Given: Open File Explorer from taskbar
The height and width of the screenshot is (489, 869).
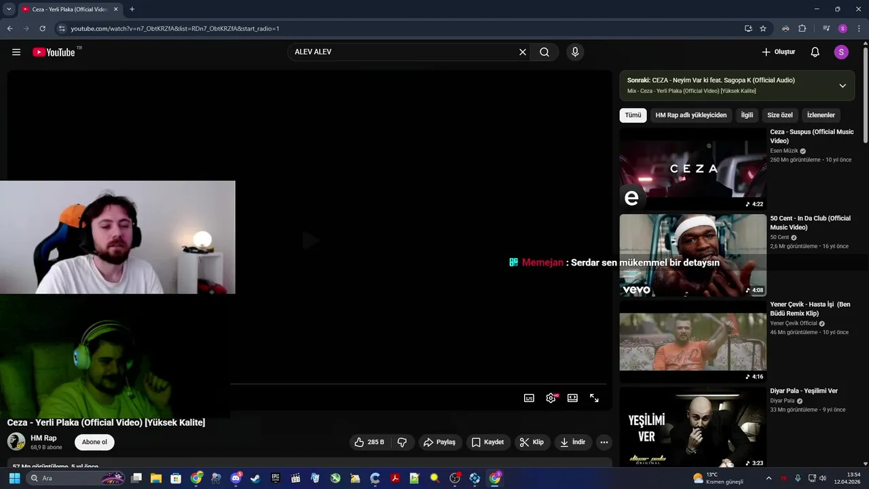Looking at the screenshot, I should [156, 478].
